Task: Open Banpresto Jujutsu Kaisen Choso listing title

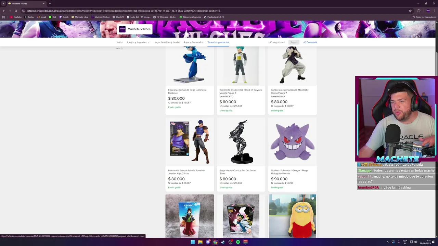Action: [290, 92]
